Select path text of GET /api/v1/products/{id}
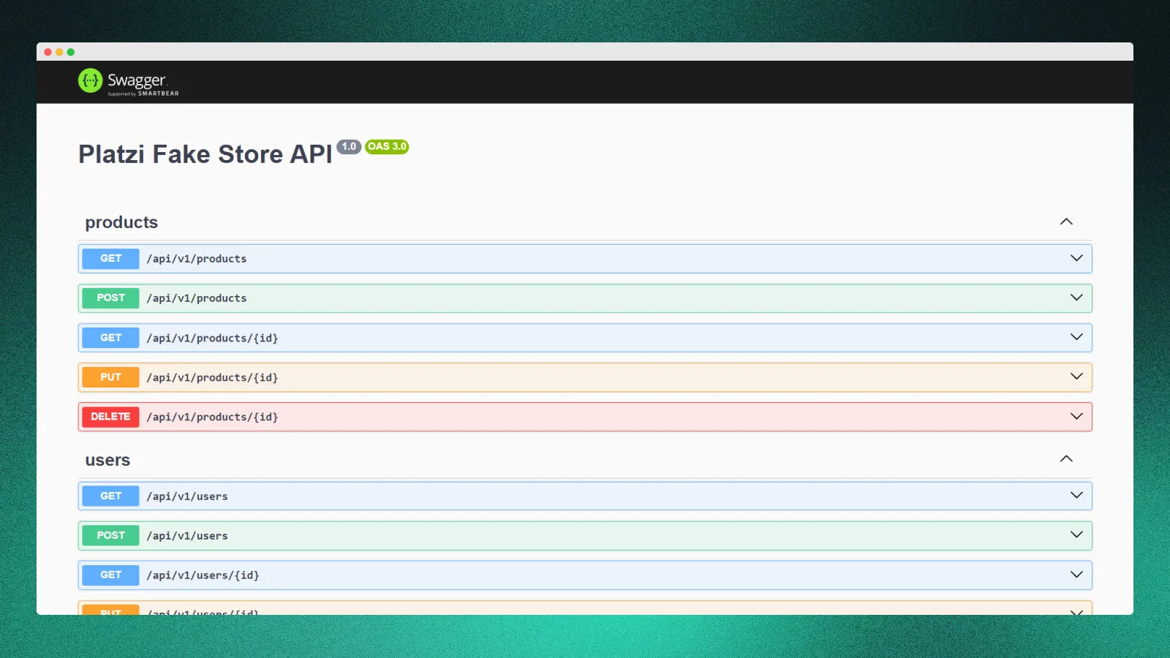Screen dimensions: 1170x658 point(212,338)
